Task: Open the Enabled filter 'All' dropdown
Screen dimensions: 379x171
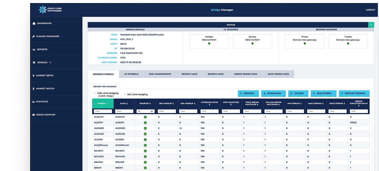Action: (145, 111)
